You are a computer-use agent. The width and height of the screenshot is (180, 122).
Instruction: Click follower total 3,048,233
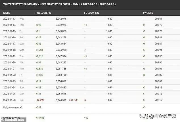[61, 62]
